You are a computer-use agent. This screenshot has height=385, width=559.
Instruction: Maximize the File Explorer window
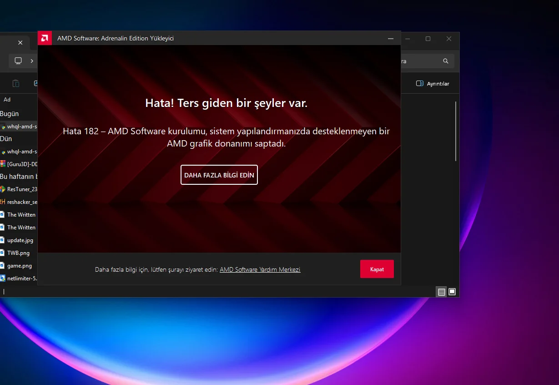(x=428, y=39)
